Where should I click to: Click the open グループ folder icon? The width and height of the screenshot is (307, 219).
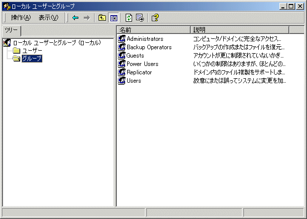pos(16,59)
